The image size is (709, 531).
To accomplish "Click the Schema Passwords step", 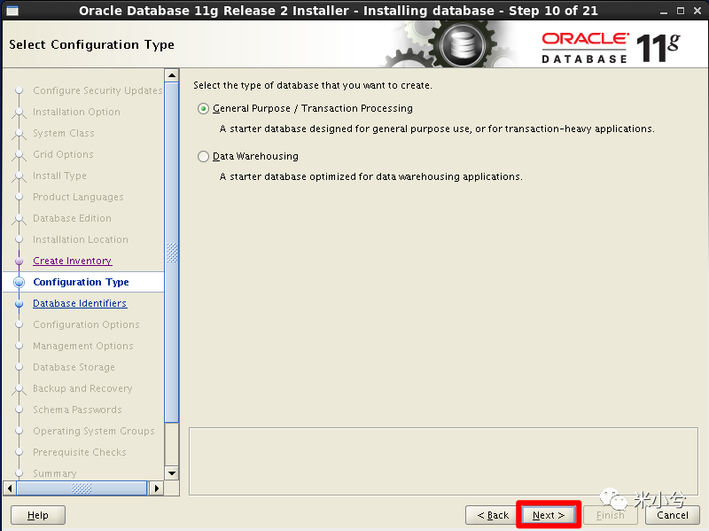I will [77, 410].
